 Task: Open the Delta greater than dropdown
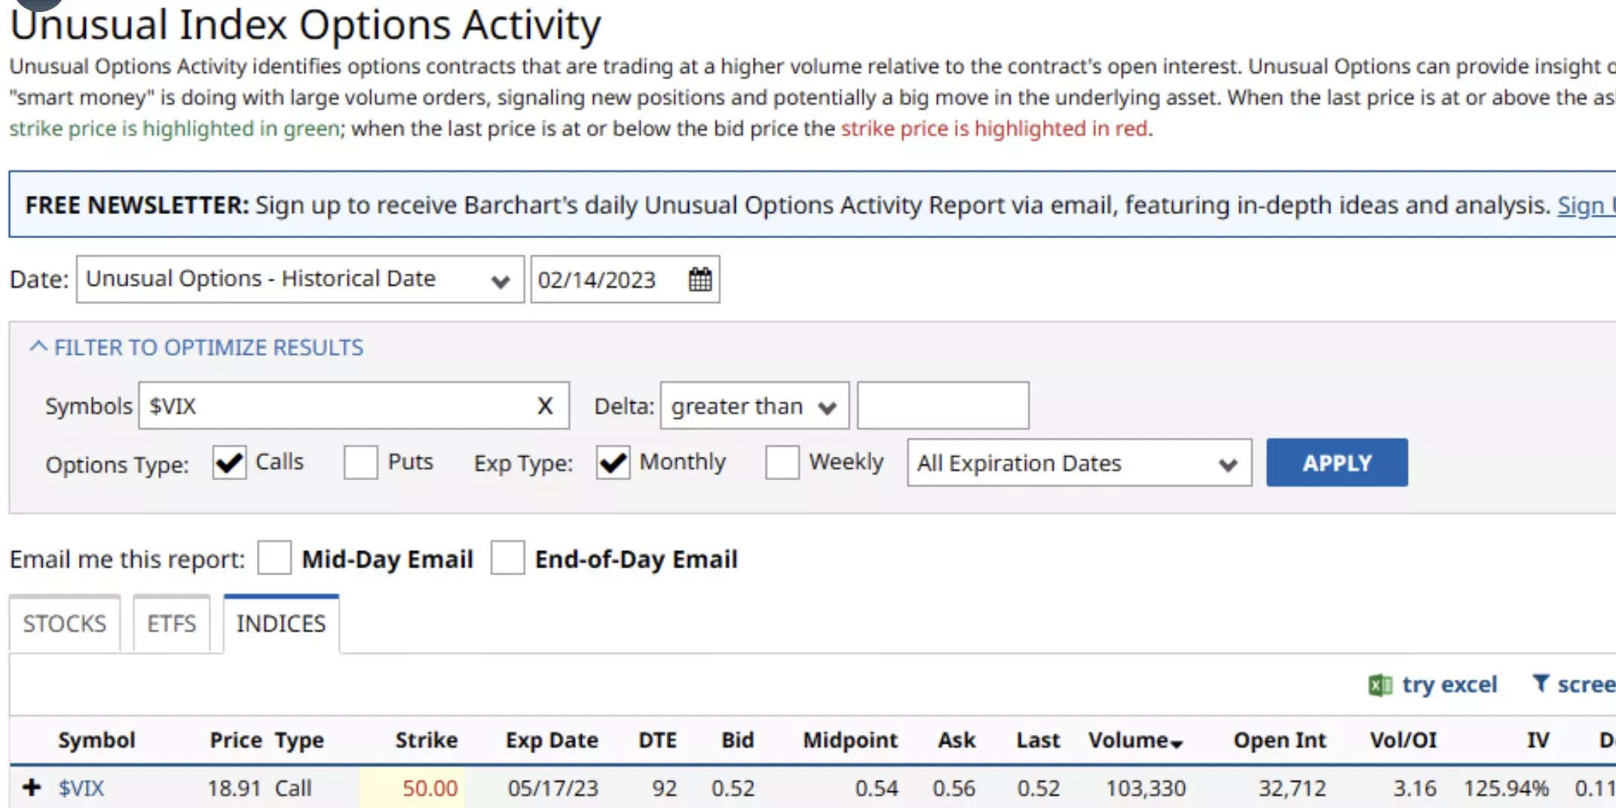(754, 406)
